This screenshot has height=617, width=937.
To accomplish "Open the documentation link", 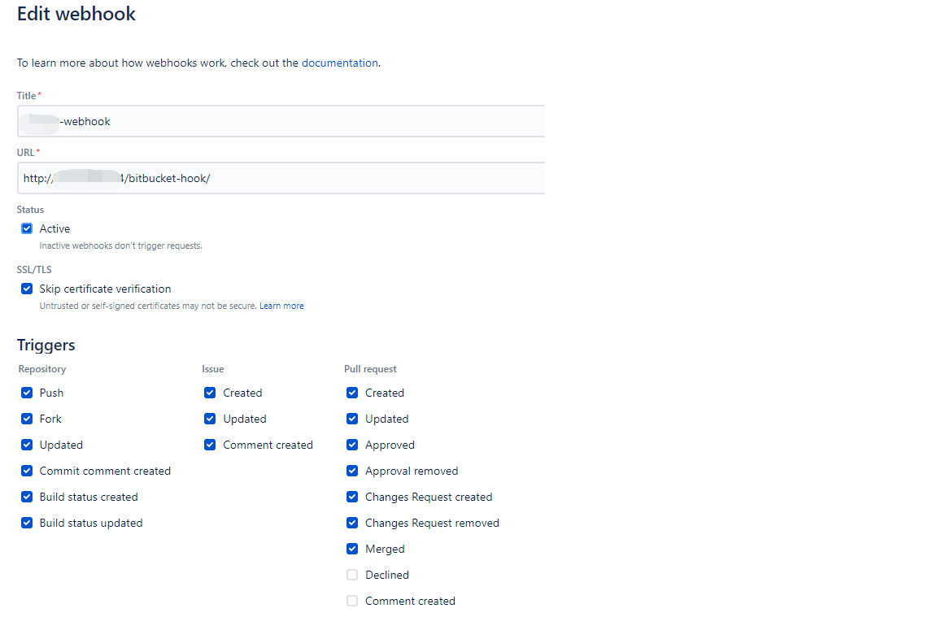I will 339,63.
